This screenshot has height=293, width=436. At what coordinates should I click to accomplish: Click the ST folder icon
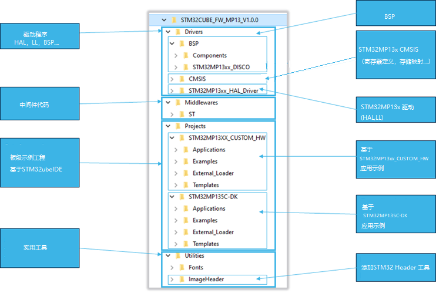(182, 114)
